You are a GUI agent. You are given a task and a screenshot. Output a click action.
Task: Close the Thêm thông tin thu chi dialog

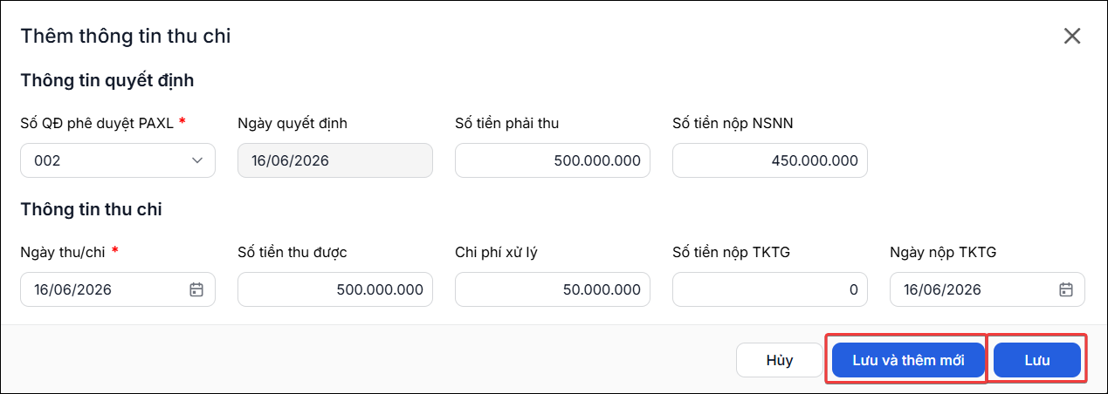(1072, 36)
